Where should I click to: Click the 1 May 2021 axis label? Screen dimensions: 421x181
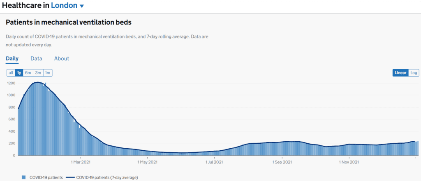(148, 162)
